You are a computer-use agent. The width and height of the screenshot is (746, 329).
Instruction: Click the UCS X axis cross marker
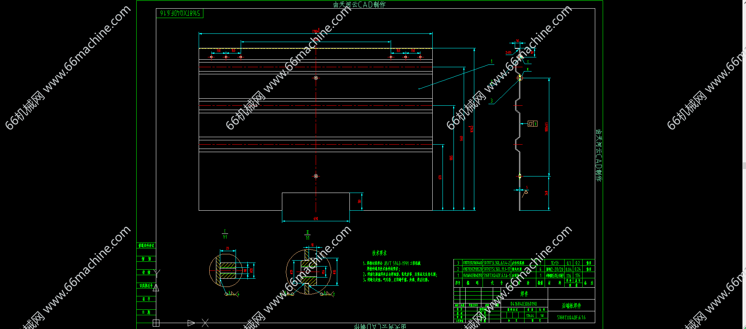click(205, 323)
